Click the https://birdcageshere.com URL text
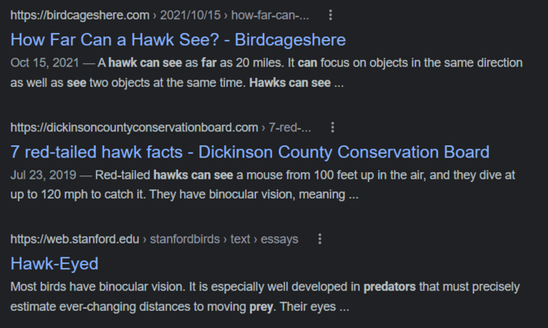548x328 pixels. pyautogui.click(x=80, y=16)
